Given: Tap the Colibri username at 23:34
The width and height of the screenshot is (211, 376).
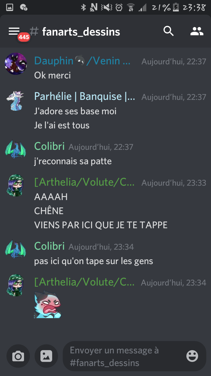Looking at the screenshot, I should coord(49,246).
